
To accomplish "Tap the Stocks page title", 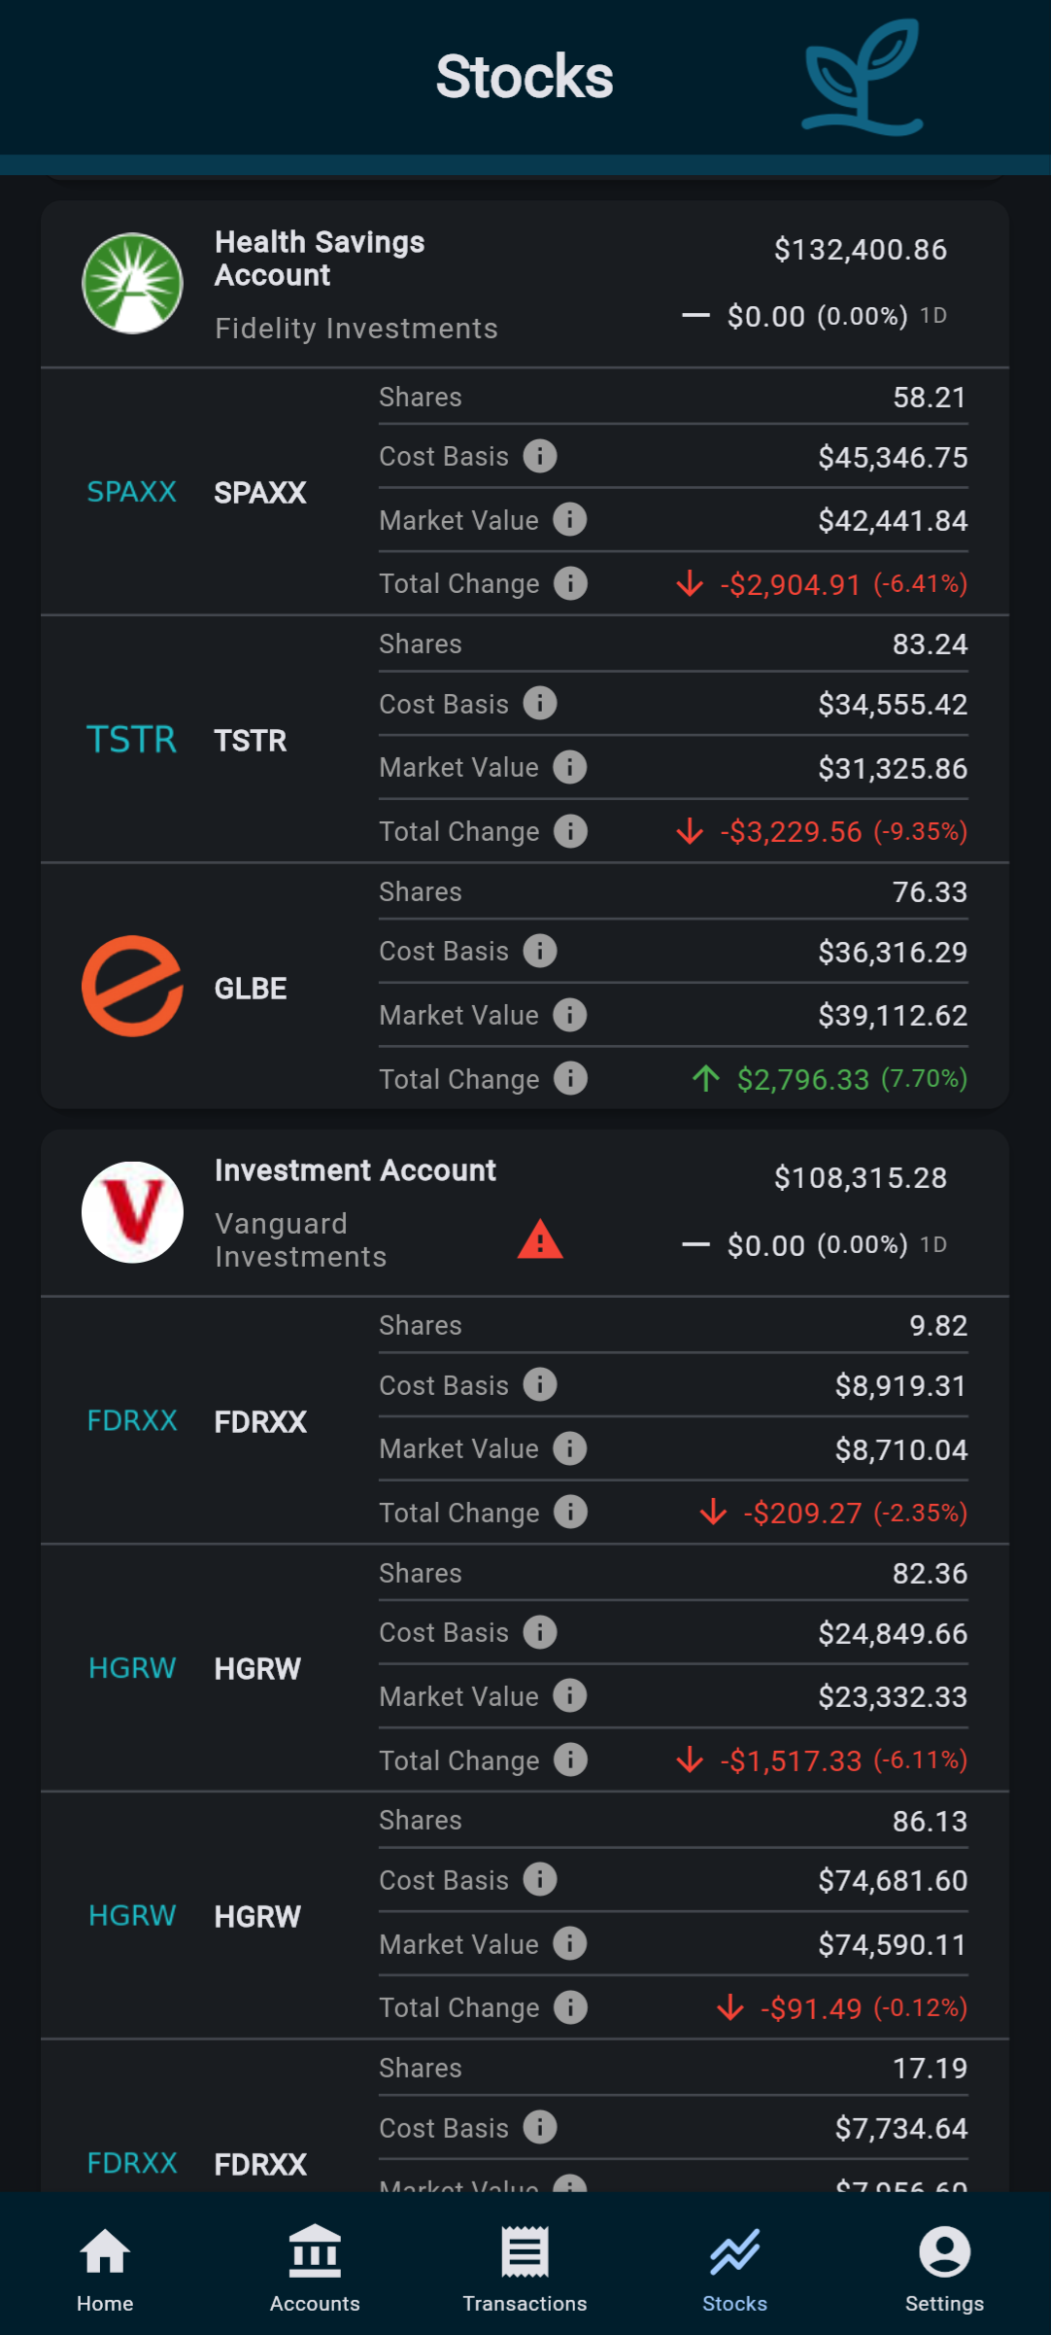I will [525, 77].
